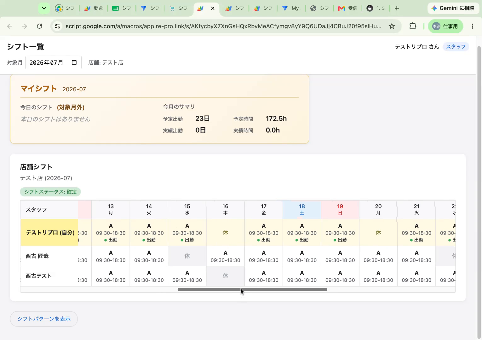Bookmark this page with the star icon
Screen dimensions: 482x340
[392, 26]
